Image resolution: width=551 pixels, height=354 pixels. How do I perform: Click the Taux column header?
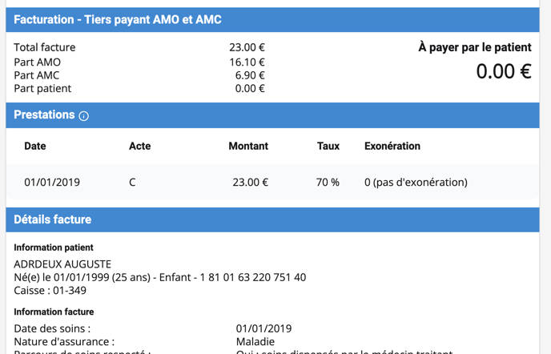pyautogui.click(x=328, y=147)
